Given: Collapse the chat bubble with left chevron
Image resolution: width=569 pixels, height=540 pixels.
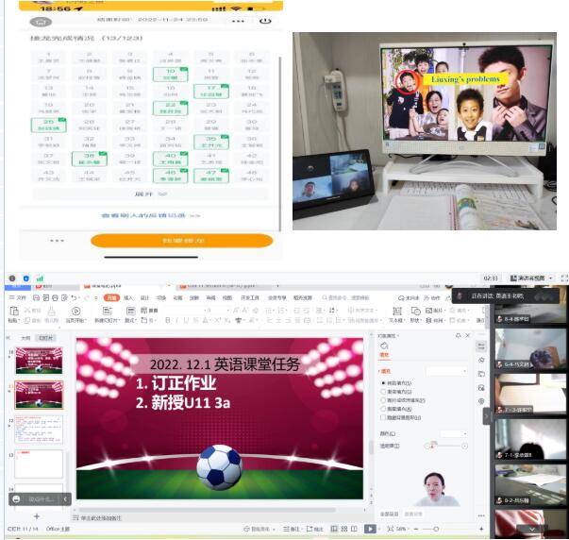Looking at the screenshot, I should tap(65, 499).
